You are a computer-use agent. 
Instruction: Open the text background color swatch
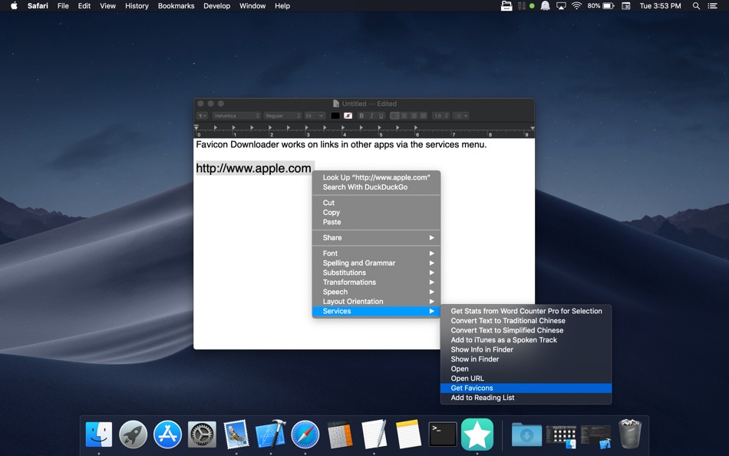point(348,115)
